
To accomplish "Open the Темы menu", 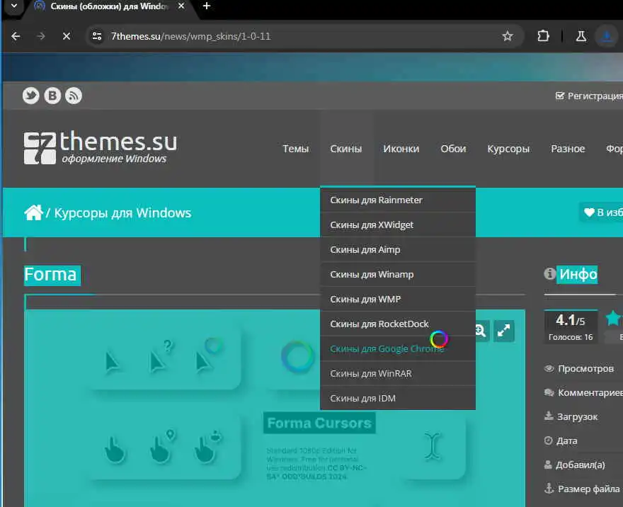I will [296, 149].
